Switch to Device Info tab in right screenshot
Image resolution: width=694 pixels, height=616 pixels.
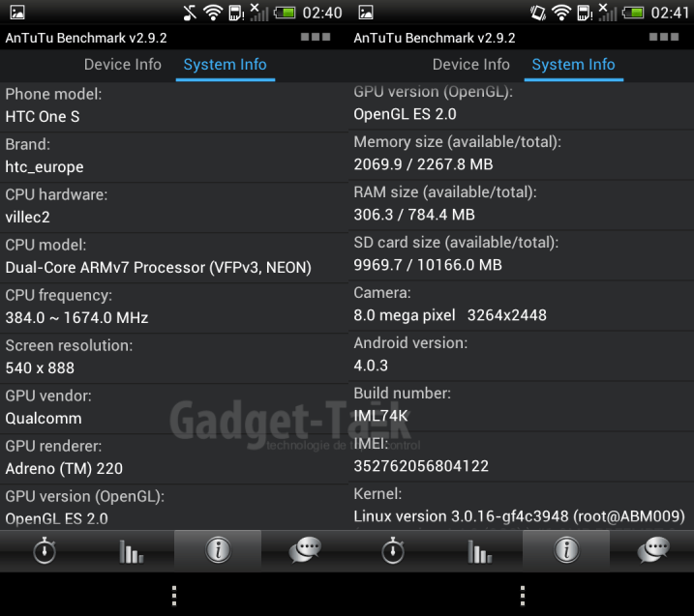click(471, 65)
